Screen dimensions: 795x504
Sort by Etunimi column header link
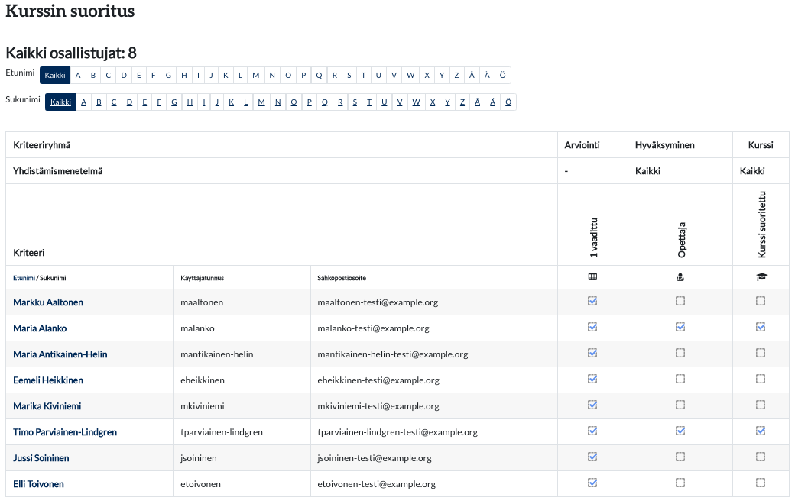[24, 278]
